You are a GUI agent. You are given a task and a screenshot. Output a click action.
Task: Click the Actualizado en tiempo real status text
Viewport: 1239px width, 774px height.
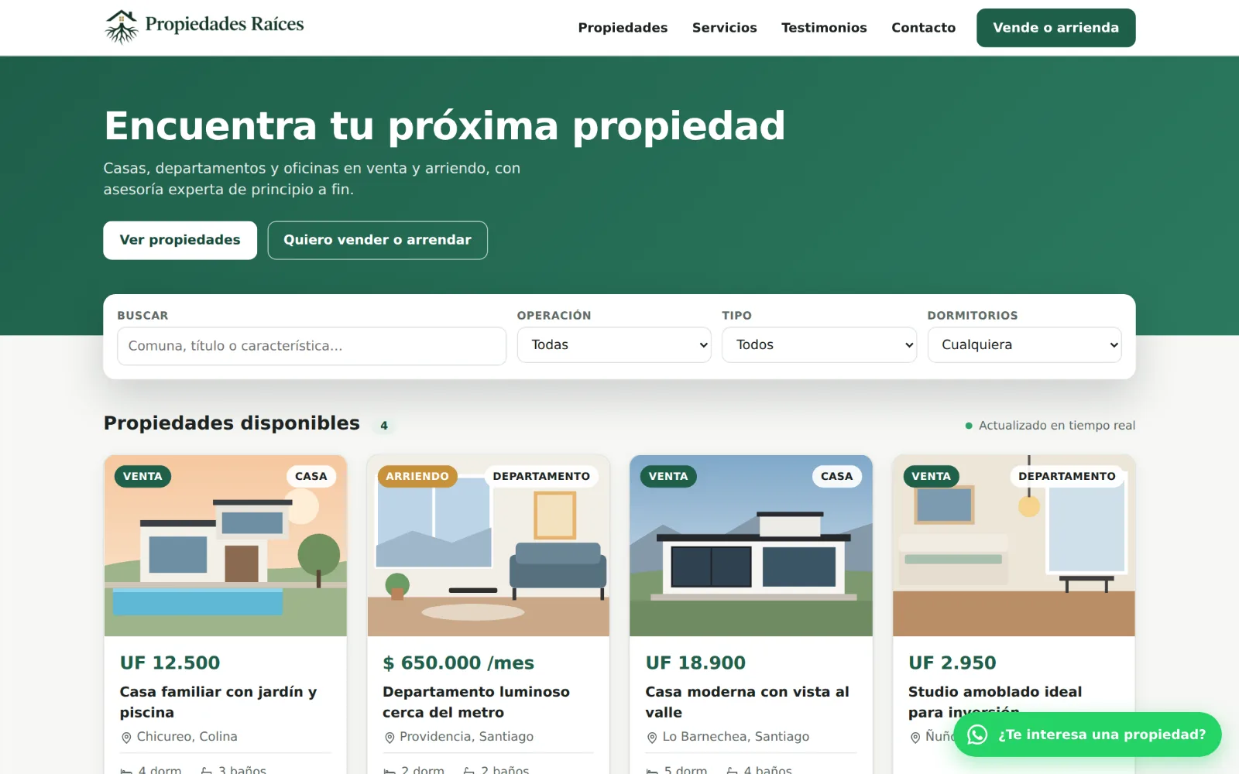(1057, 426)
